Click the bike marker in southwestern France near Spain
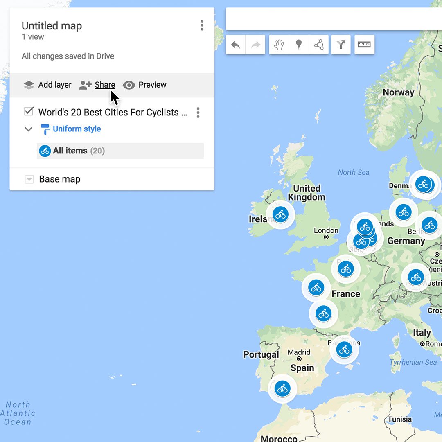442x442 pixels. click(x=323, y=313)
